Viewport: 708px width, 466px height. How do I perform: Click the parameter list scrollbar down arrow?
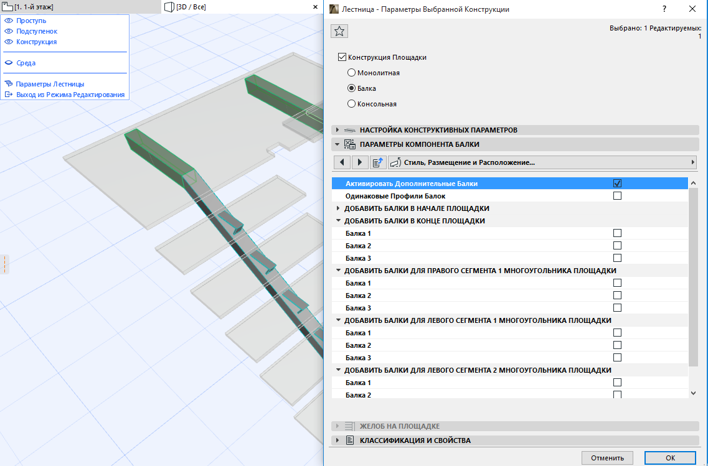click(x=694, y=393)
